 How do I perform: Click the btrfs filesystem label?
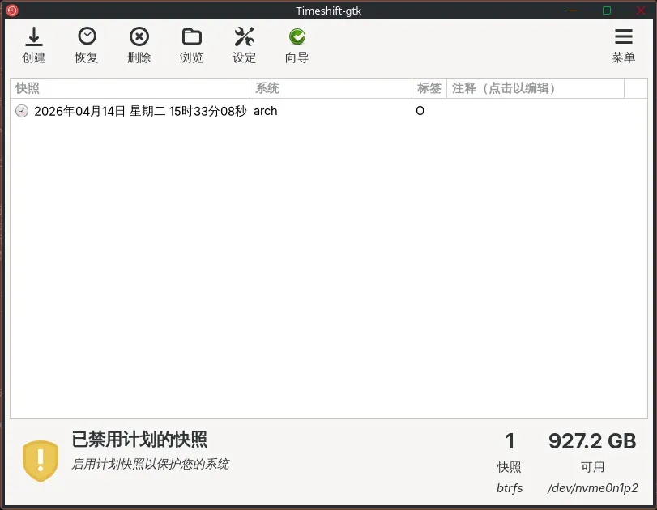(x=510, y=488)
